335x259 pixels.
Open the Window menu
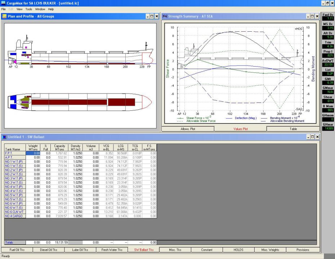click(x=40, y=9)
